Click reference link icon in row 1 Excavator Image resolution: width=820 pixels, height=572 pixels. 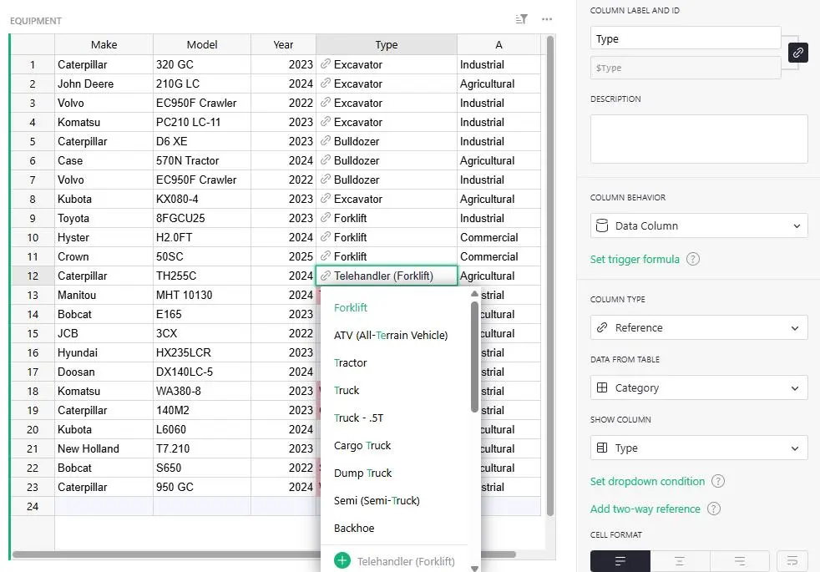326,63
